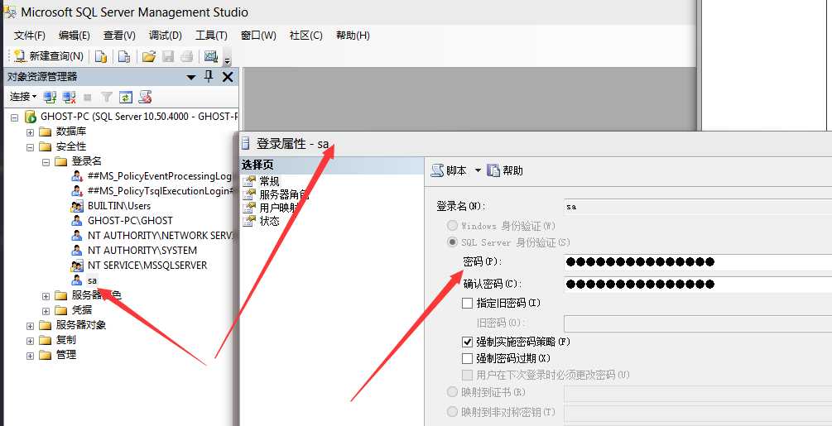Expand the 服务器对象 folder node

(31, 326)
